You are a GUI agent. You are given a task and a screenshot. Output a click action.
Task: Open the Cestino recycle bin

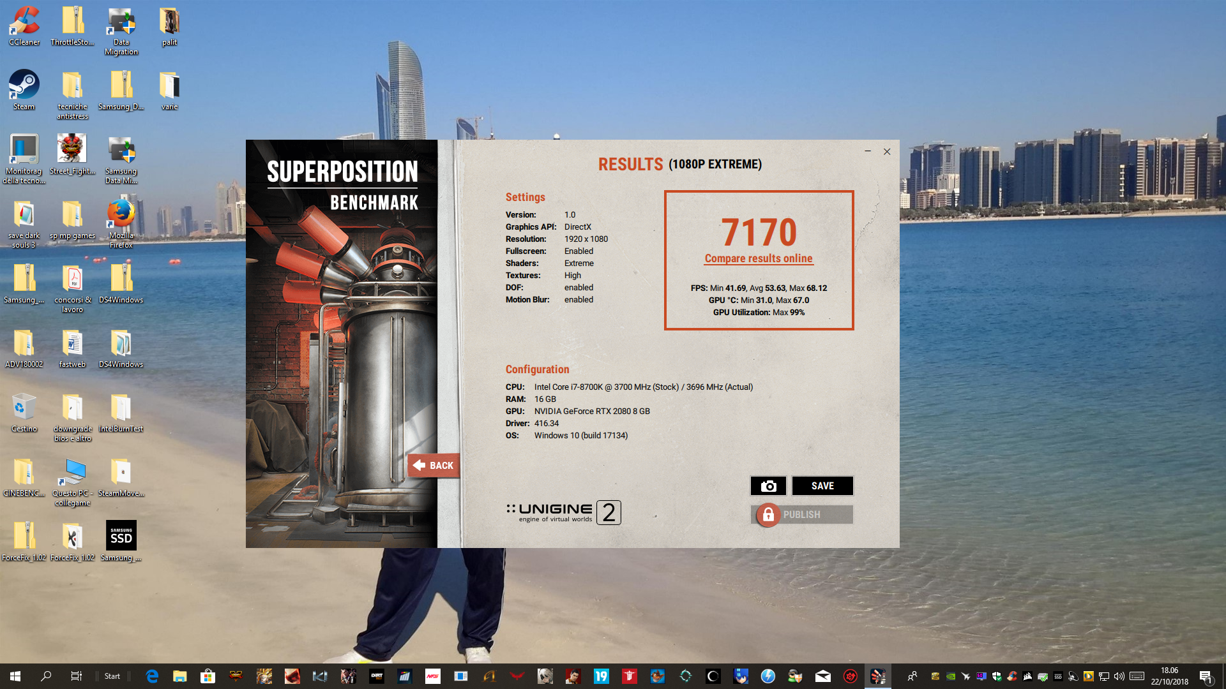coord(24,412)
